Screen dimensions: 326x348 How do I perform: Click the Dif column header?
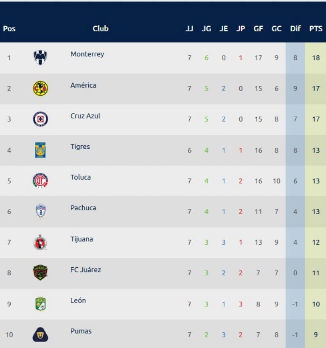295,28
